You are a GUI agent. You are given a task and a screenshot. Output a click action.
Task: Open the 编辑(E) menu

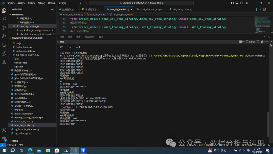click(x=21, y=3)
